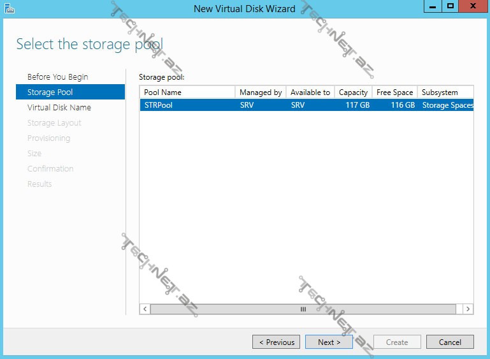Click the Provisioning step in sidebar

click(x=48, y=138)
